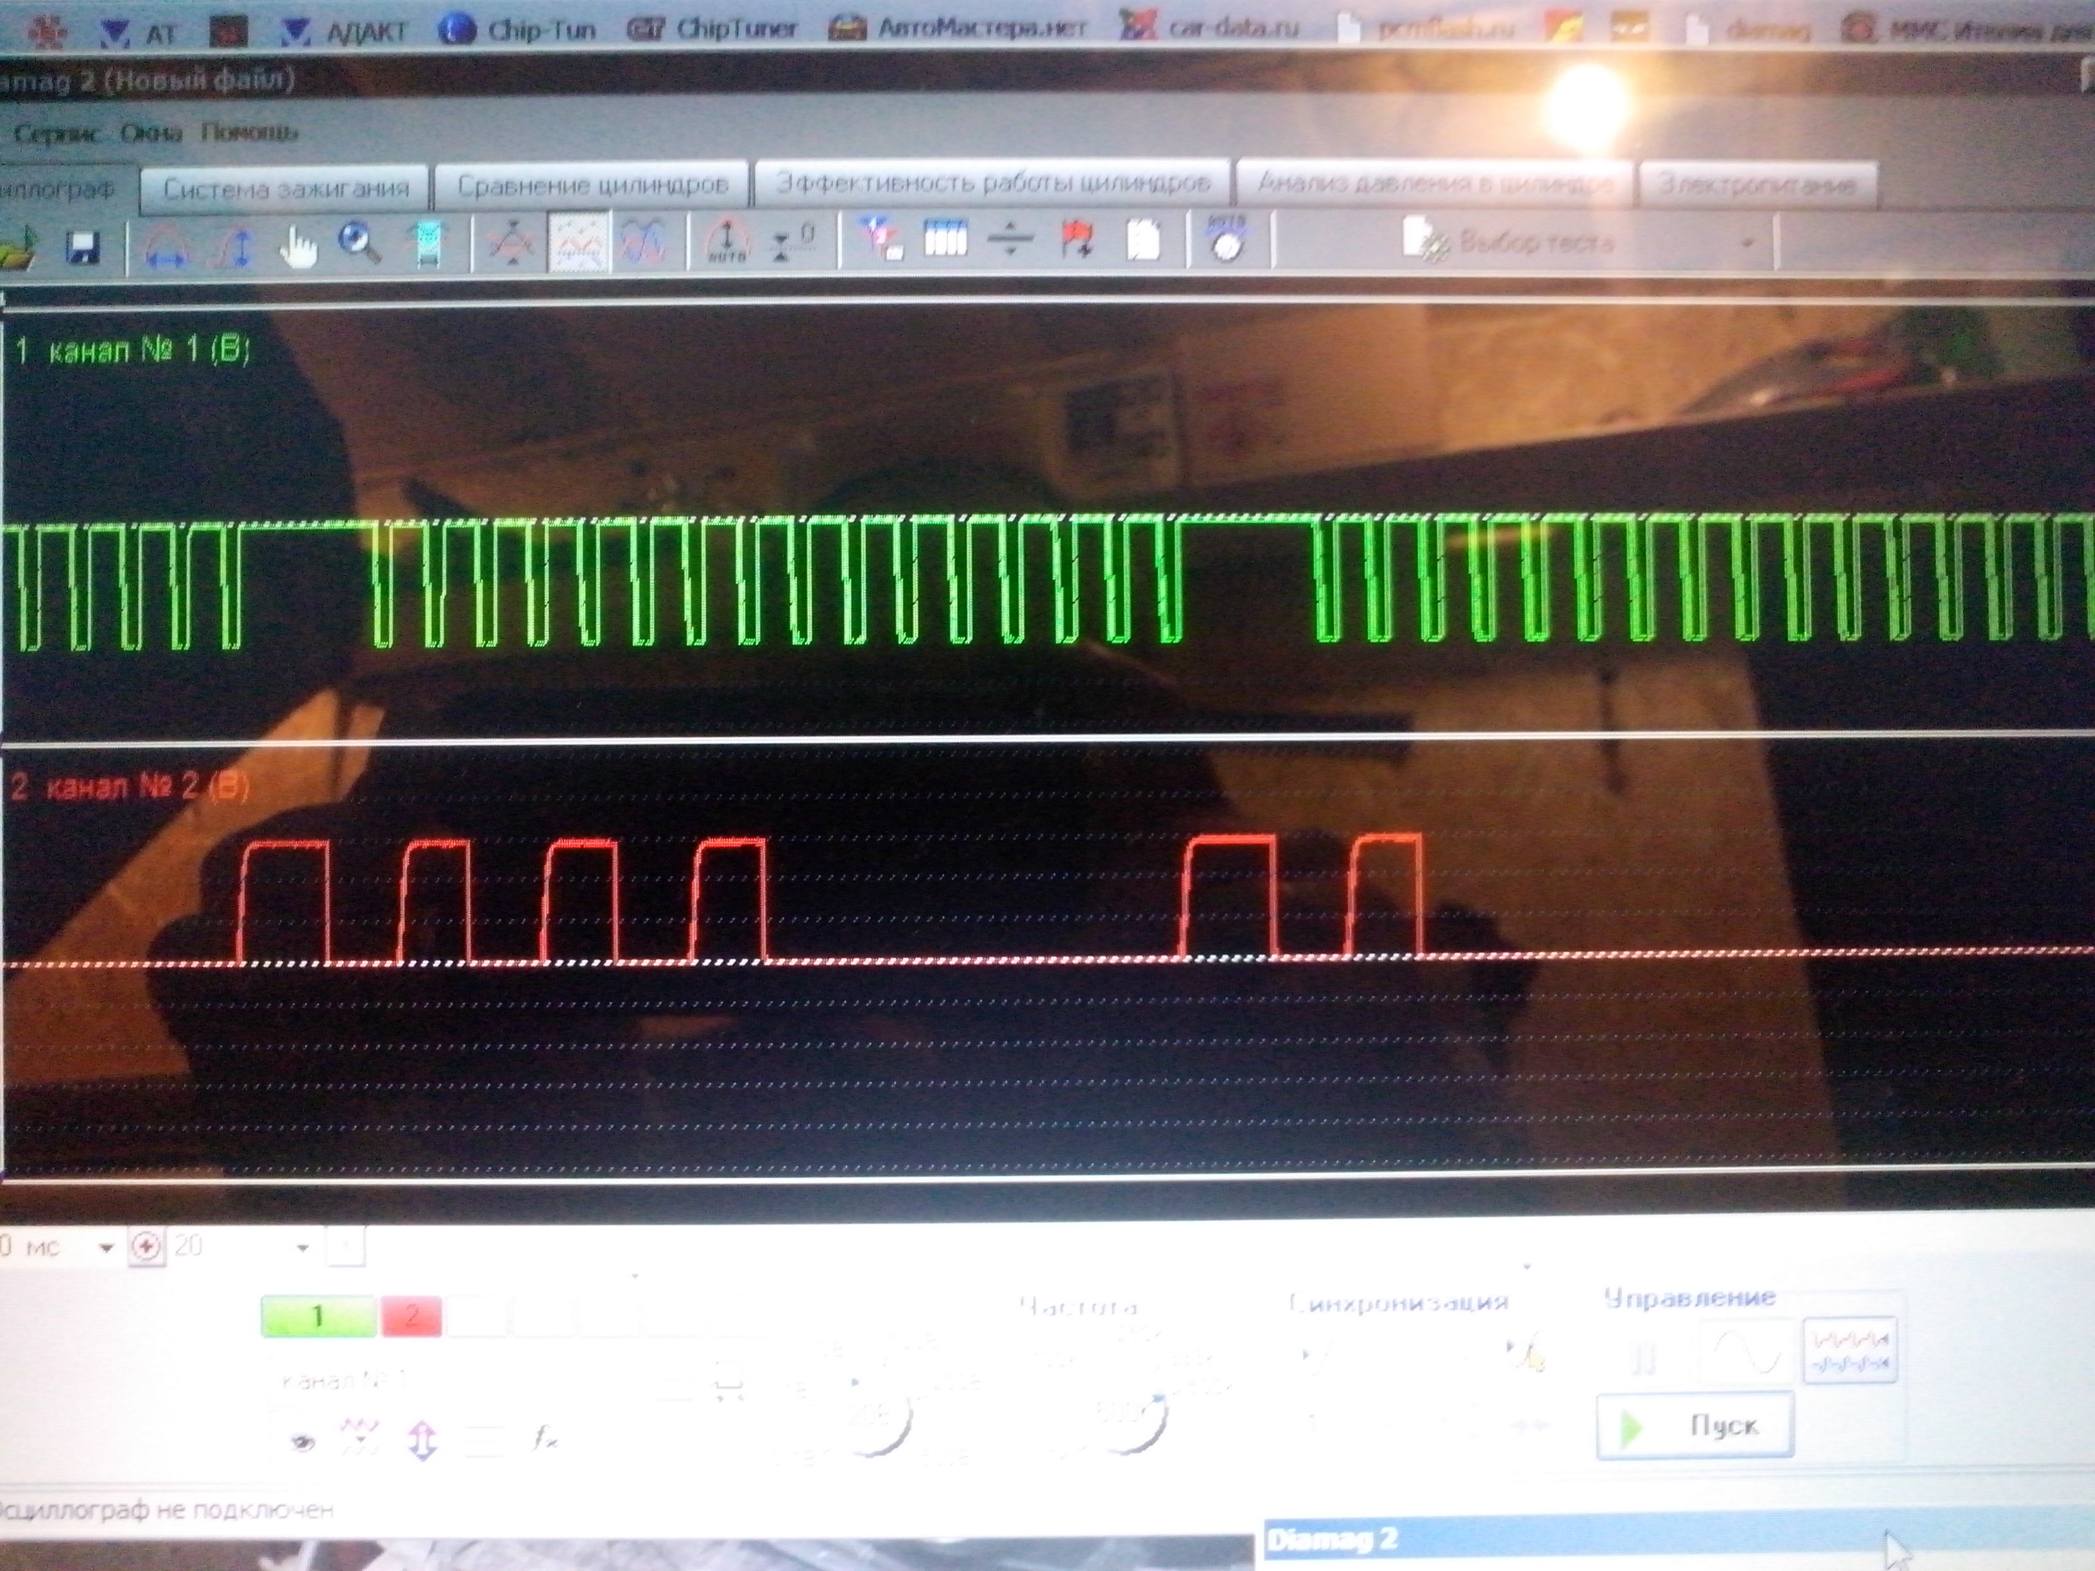Open the 'Сервис' menu
This screenshot has width=2095, height=1571.
pos(58,133)
